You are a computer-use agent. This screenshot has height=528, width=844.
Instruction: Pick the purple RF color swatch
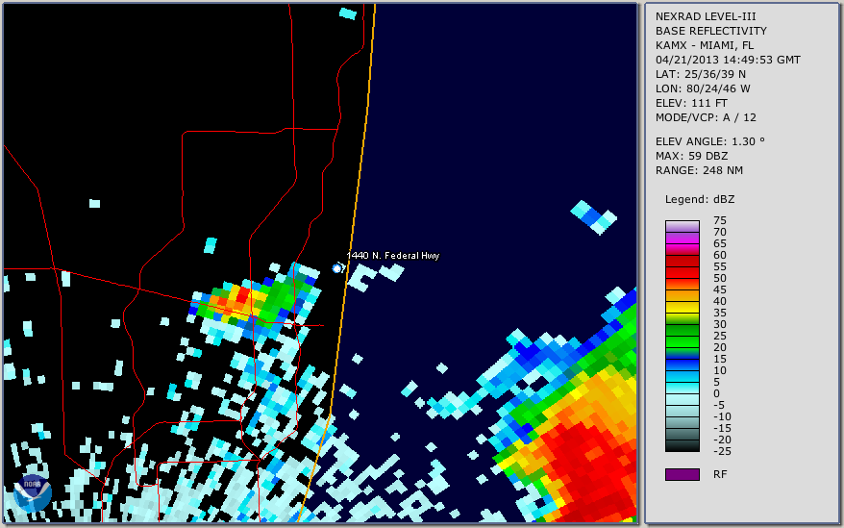tap(683, 474)
